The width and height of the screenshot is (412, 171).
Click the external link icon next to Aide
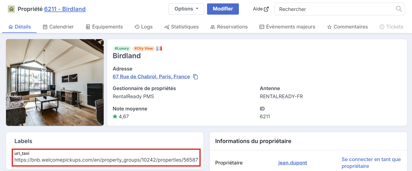pos(266,9)
